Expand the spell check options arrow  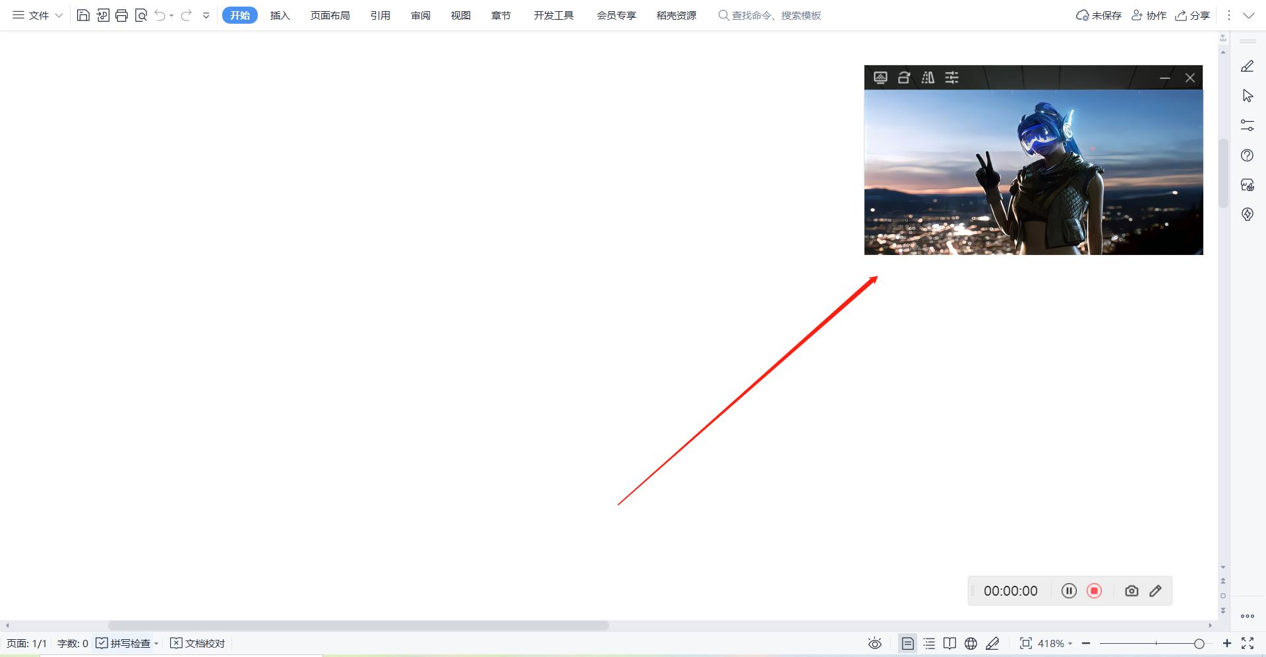tap(156, 643)
